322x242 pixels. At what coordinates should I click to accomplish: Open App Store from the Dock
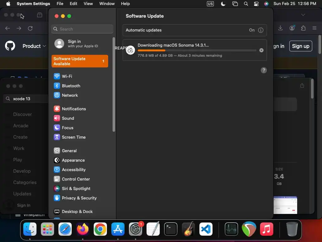pyautogui.click(x=118, y=229)
